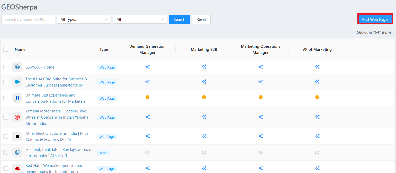The width and height of the screenshot is (396, 173).
Task: Generate VP of Marketing score for Ather
Action: coord(317,136)
